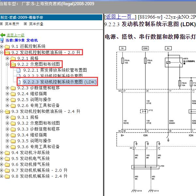The height and width of the screenshot is (196, 196).
Task: Click the 返回上一级 link
Action: pos(15,35)
